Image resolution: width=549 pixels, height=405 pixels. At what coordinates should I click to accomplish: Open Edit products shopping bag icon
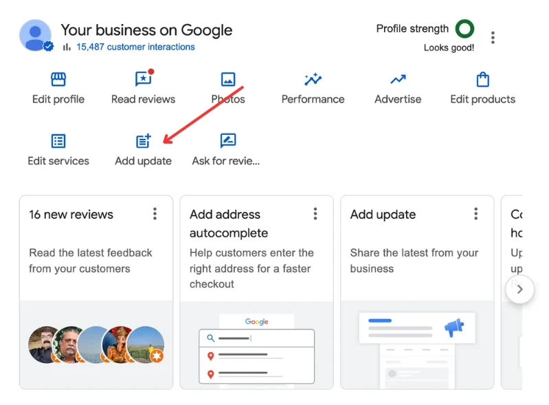coord(482,79)
